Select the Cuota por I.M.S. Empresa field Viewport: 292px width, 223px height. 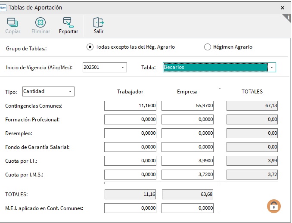coord(187,175)
